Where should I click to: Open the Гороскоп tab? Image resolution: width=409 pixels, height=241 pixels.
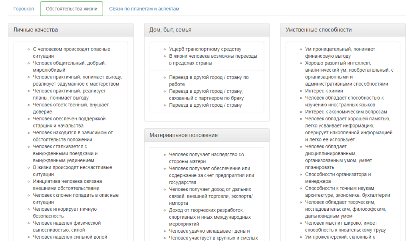[24, 9]
